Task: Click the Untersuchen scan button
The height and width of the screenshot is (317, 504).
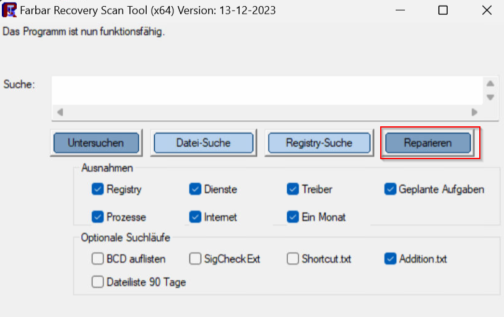Action: (96, 143)
